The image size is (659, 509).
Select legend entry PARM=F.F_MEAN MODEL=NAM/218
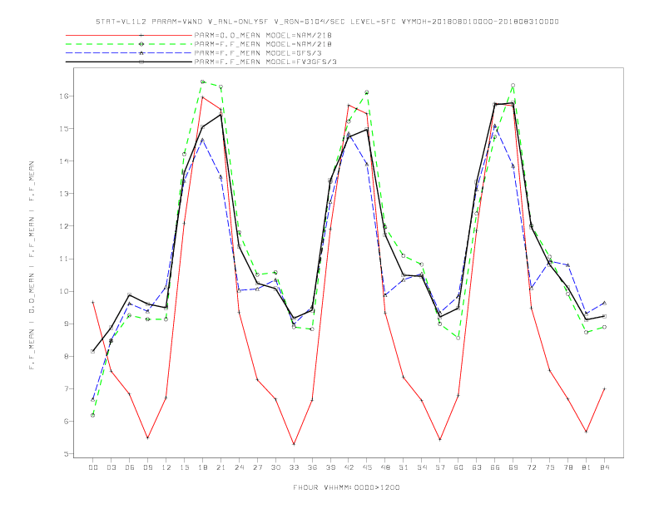pyautogui.click(x=263, y=44)
